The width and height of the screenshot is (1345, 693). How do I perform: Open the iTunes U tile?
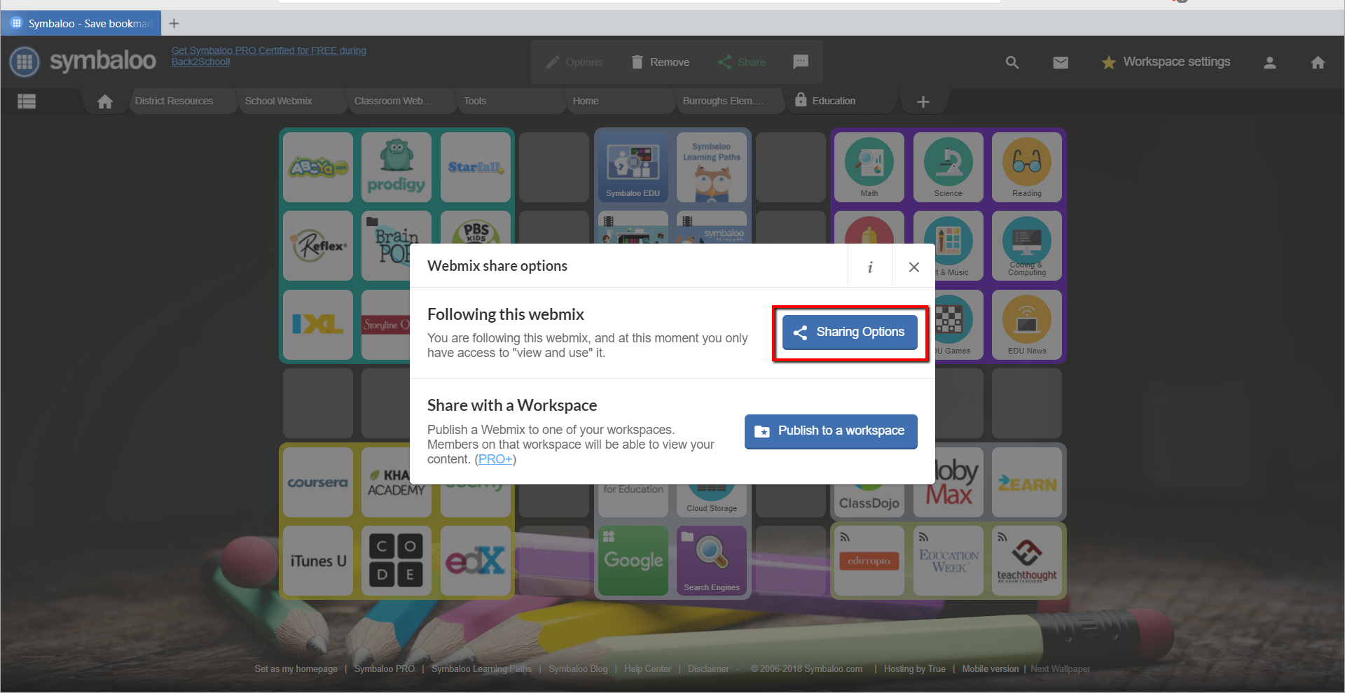[x=318, y=561]
